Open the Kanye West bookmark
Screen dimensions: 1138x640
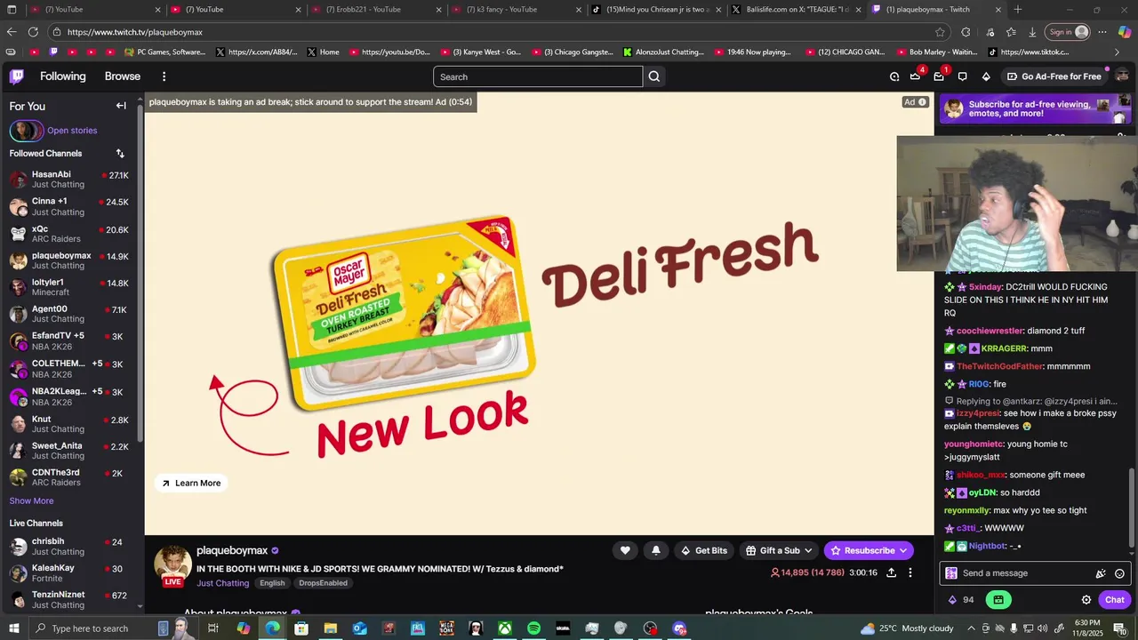(x=480, y=52)
